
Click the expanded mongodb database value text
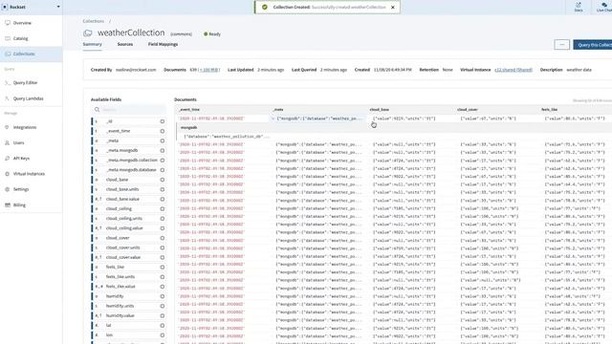point(227,137)
